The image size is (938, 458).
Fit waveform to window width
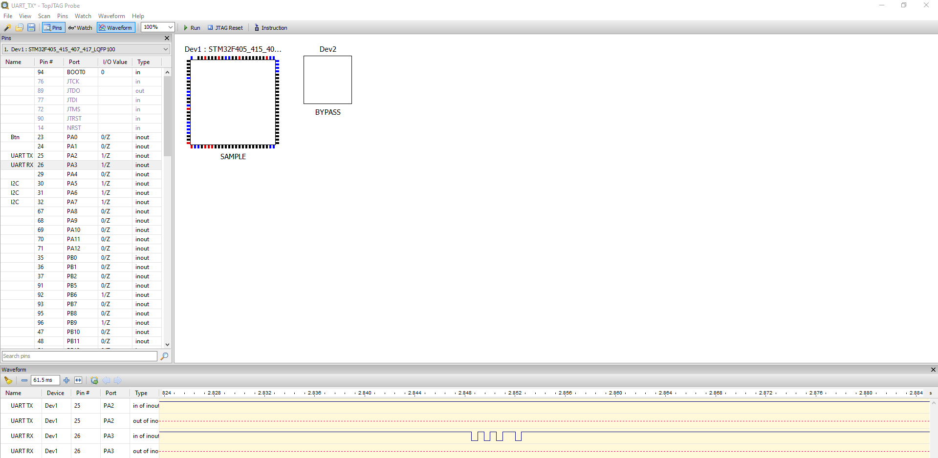click(x=78, y=380)
